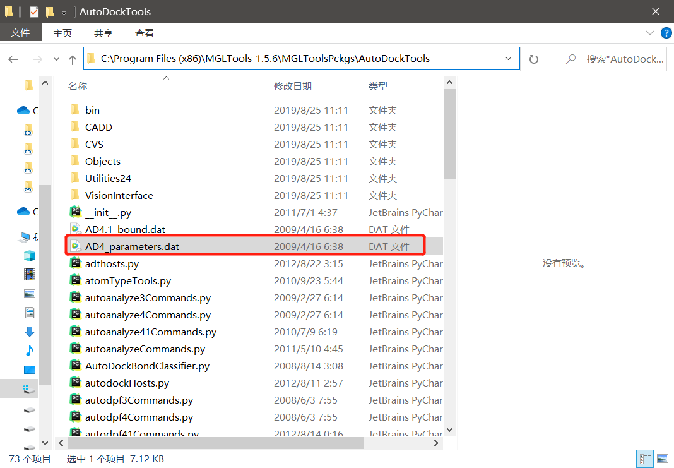Open Music in the navigation pane
The image size is (674, 468).
click(x=29, y=350)
